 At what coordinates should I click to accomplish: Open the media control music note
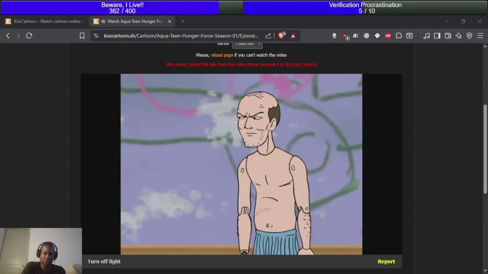427,36
